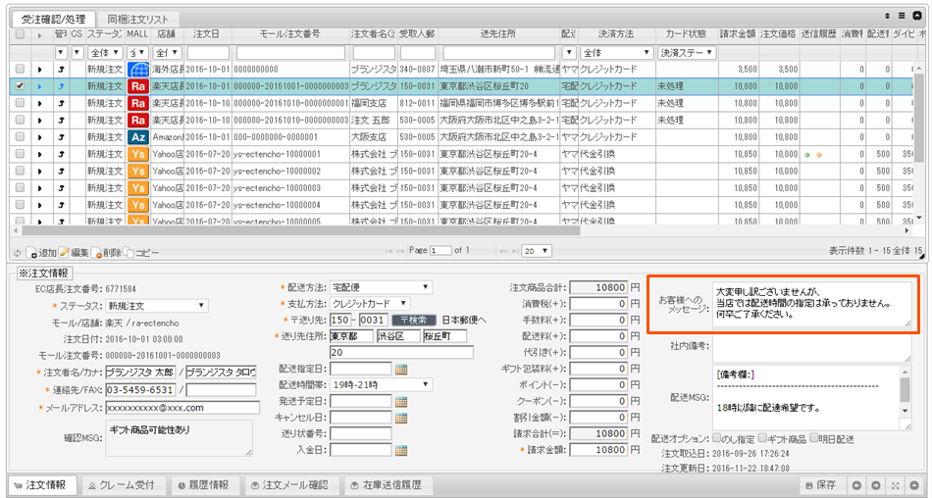Click the 追加 add icon in grid toolbar
This screenshot has height=498, width=932.
pos(29,252)
